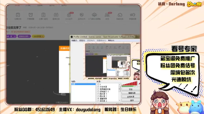Open the 场景集合(S) menu in OBS
204x114 pixels.
101,41
